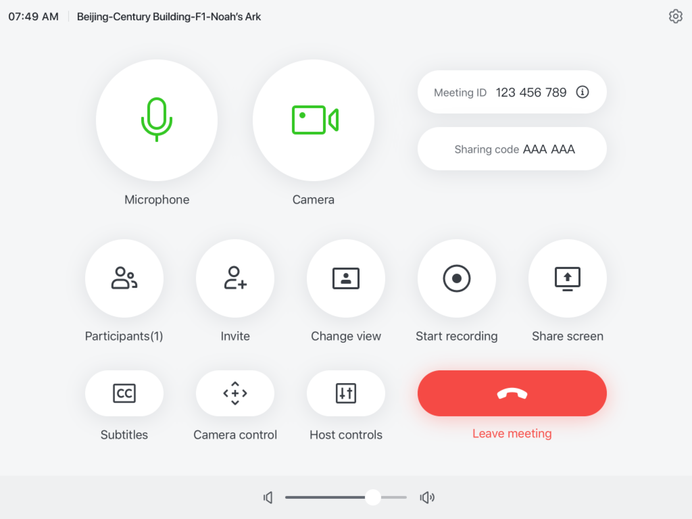View Beijing-Century Building room info
The width and height of the screenshot is (692, 519).
click(x=170, y=16)
